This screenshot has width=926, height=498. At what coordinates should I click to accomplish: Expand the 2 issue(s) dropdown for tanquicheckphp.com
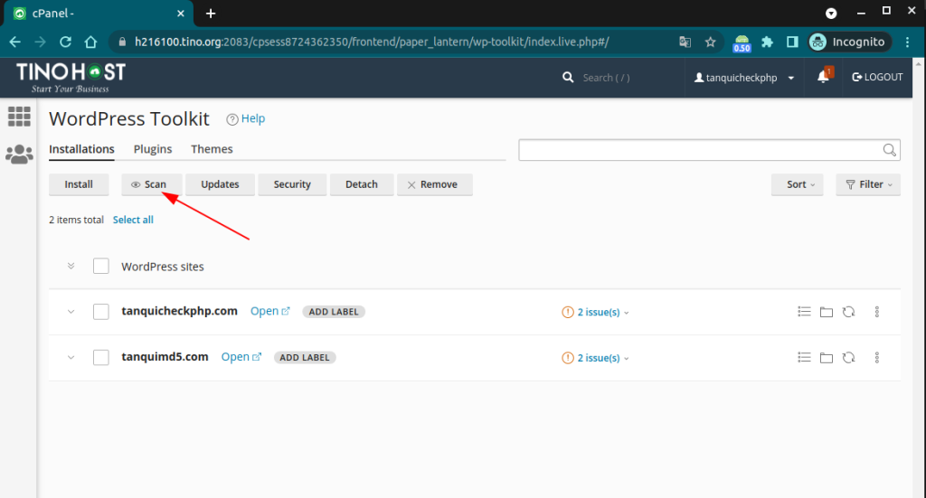point(603,312)
